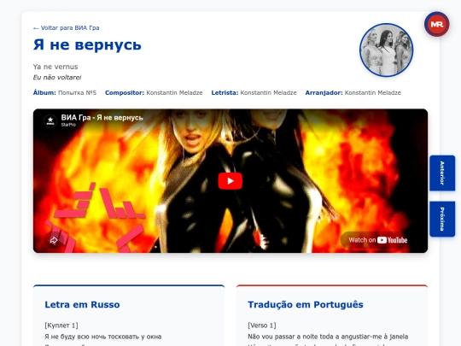Click Tradução em Português heading
The image size is (461, 346).
point(306,304)
